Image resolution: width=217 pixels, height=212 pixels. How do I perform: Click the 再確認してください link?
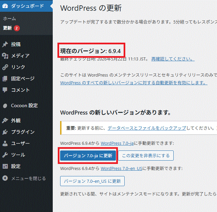(173, 59)
